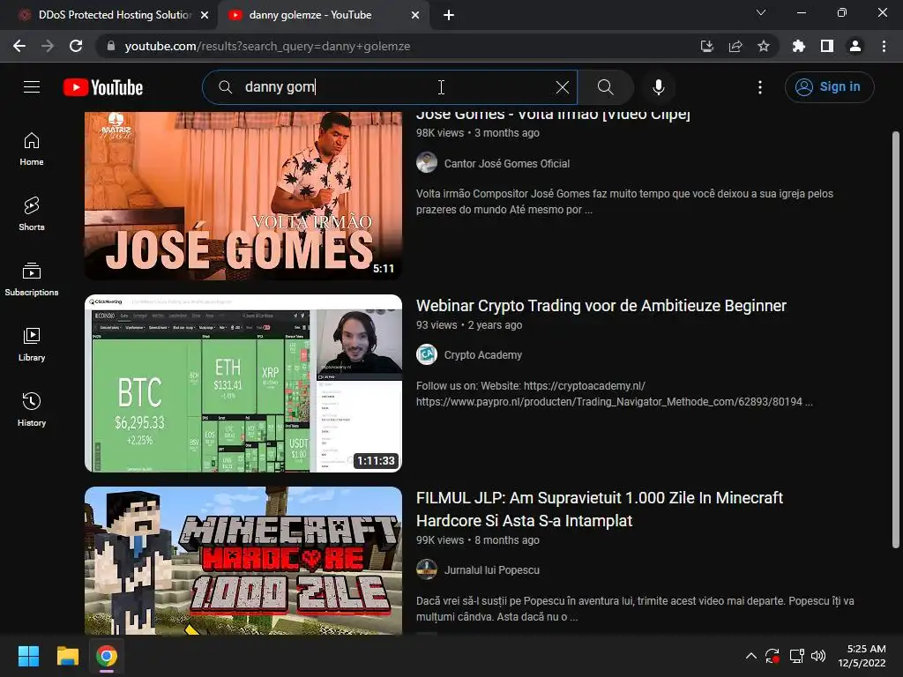Open the taskbar clock showing 5:25 AM
This screenshot has height=677, width=903.
coord(862,656)
